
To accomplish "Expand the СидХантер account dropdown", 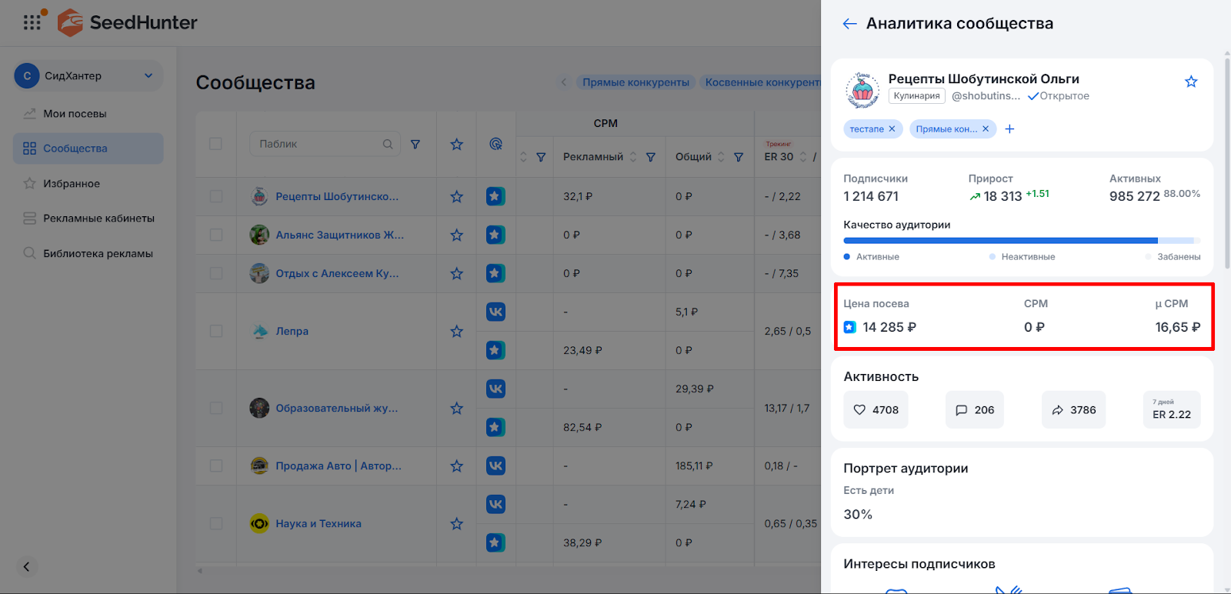I will [148, 75].
